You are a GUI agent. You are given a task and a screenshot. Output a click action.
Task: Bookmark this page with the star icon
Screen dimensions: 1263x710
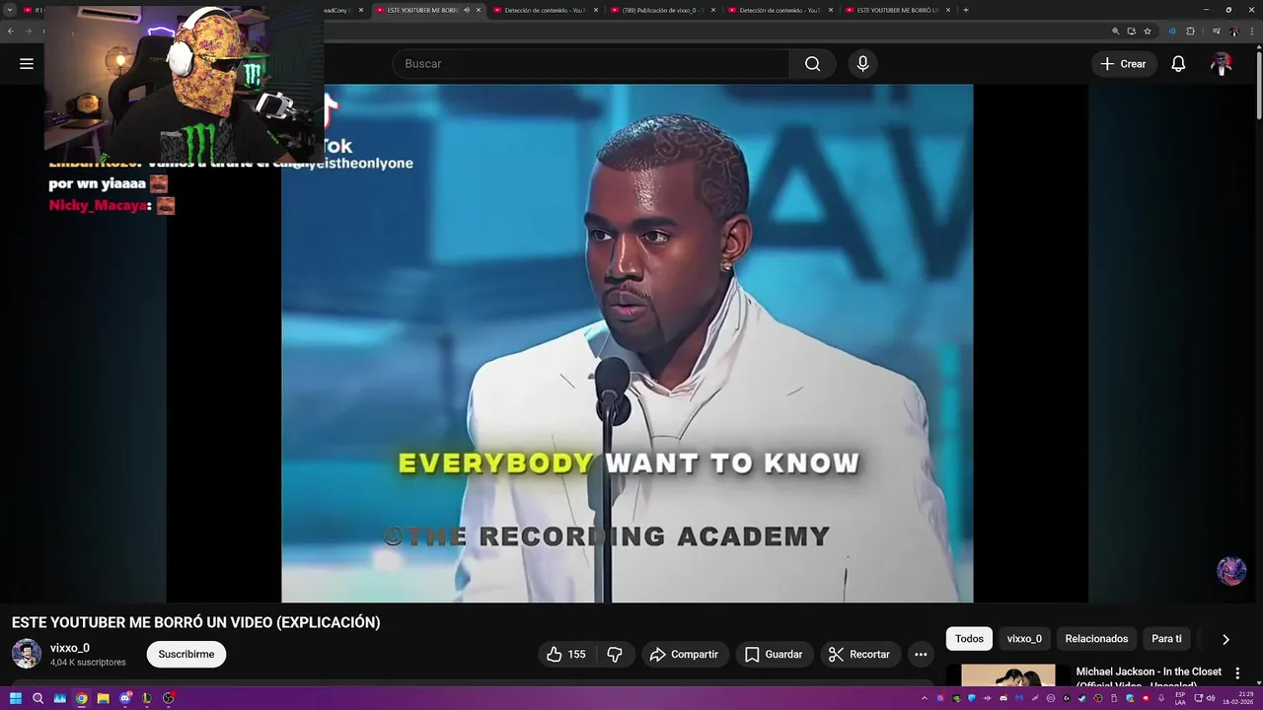[1148, 31]
